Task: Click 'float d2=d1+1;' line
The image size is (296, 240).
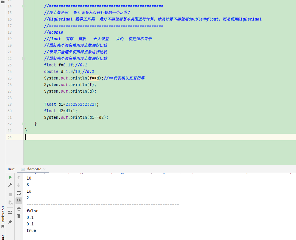Action: (x=61, y=111)
